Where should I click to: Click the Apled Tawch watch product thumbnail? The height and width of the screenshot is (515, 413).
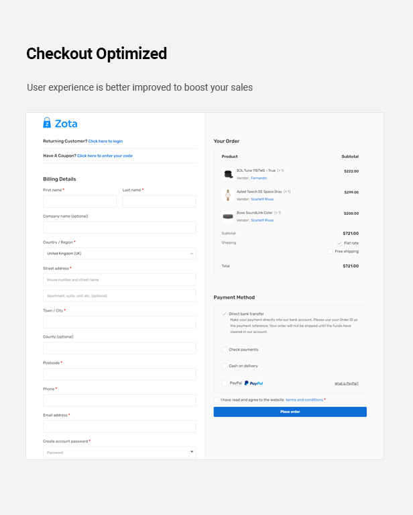(x=228, y=195)
